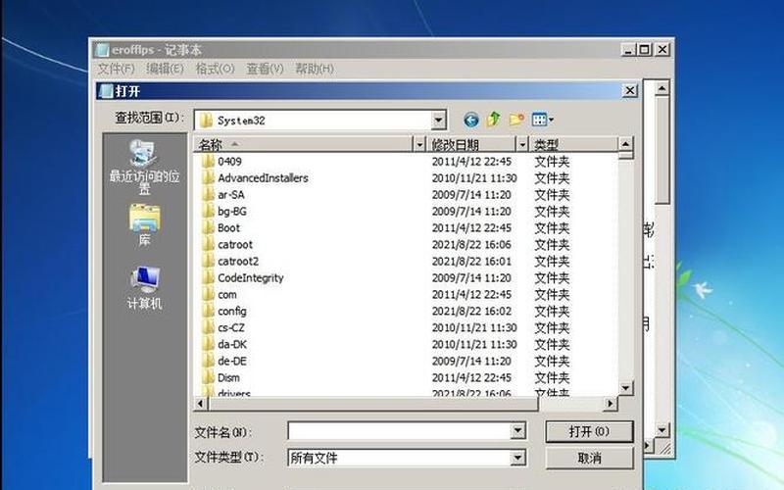The image size is (784, 490).
Task: Open the 名称 column filter arrow
Action: [419, 144]
